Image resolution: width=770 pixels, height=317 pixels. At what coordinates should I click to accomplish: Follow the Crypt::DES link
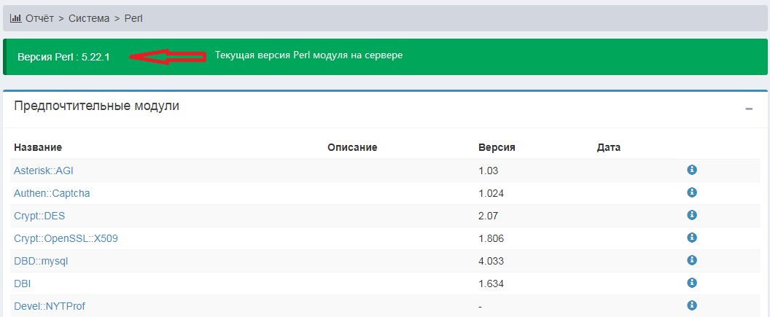[x=40, y=216]
